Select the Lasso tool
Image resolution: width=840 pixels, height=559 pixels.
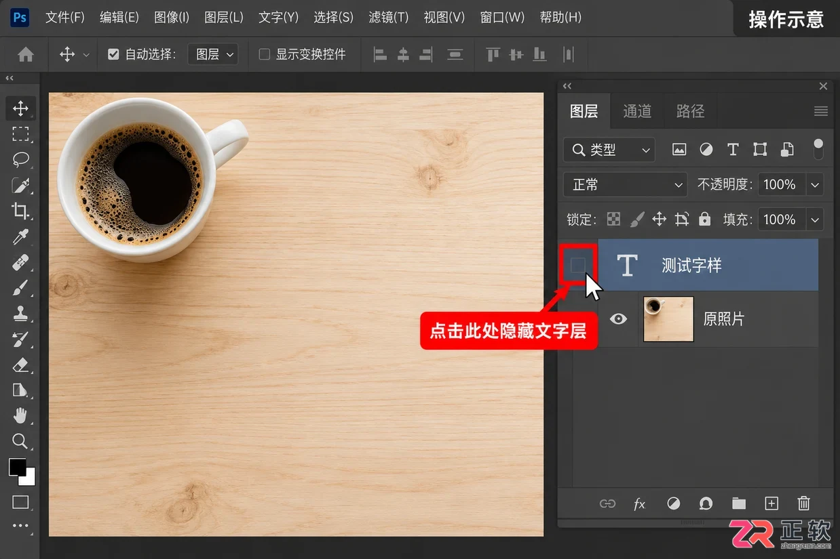(20, 159)
